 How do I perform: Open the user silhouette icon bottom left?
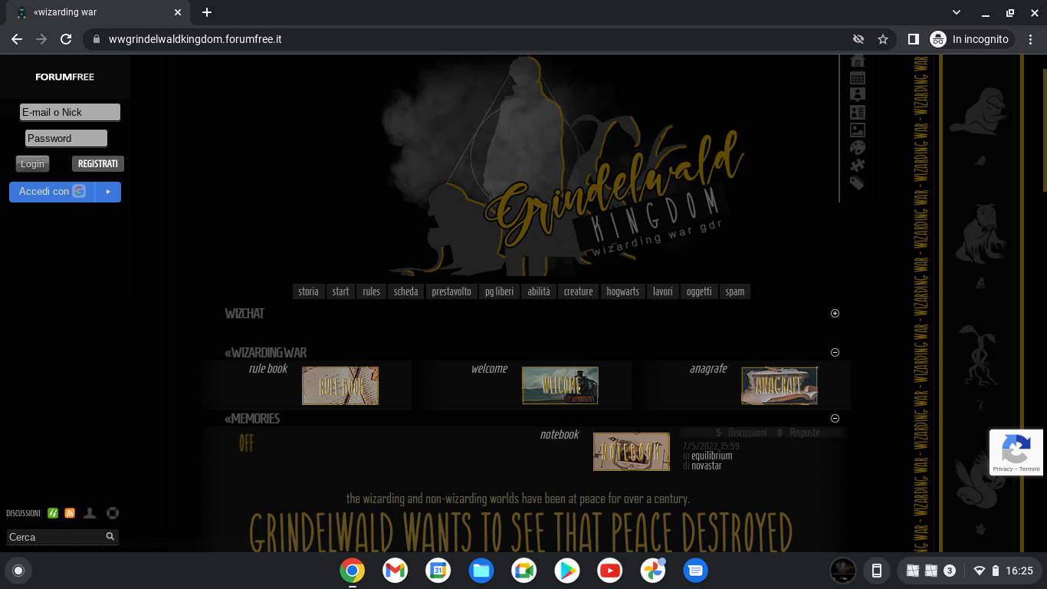pyautogui.click(x=90, y=513)
